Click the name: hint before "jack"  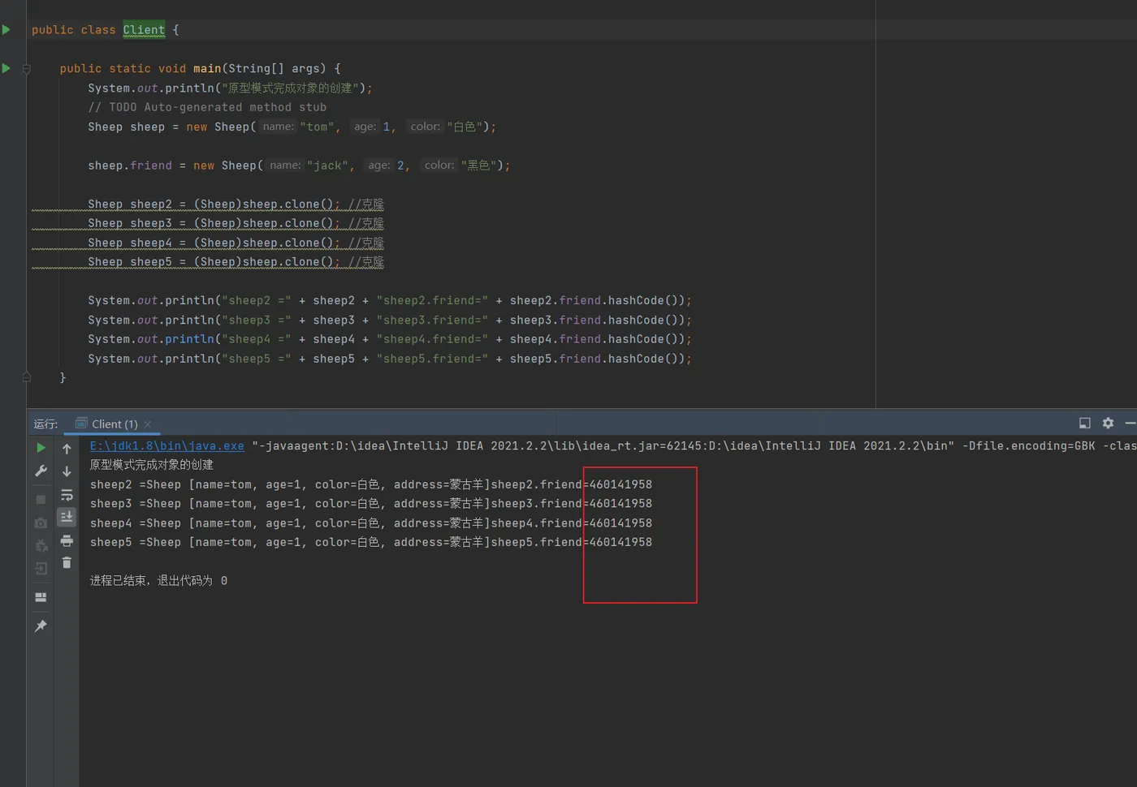pyautogui.click(x=285, y=166)
